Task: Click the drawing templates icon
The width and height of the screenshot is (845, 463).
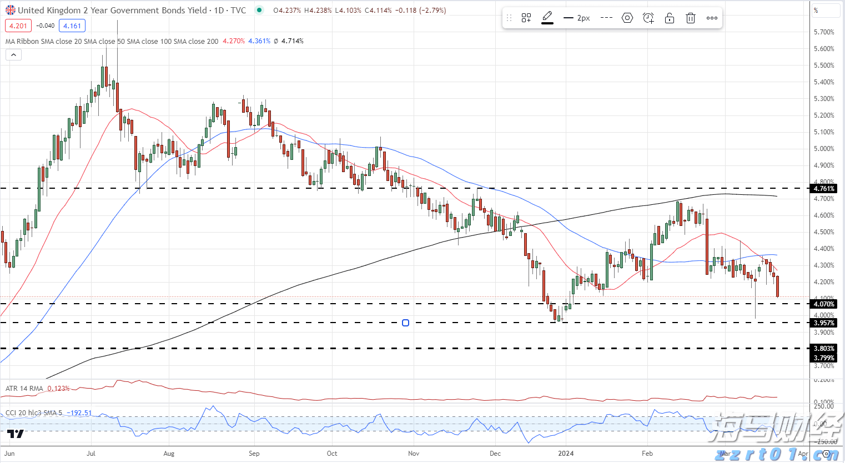Action: coord(526,18)
